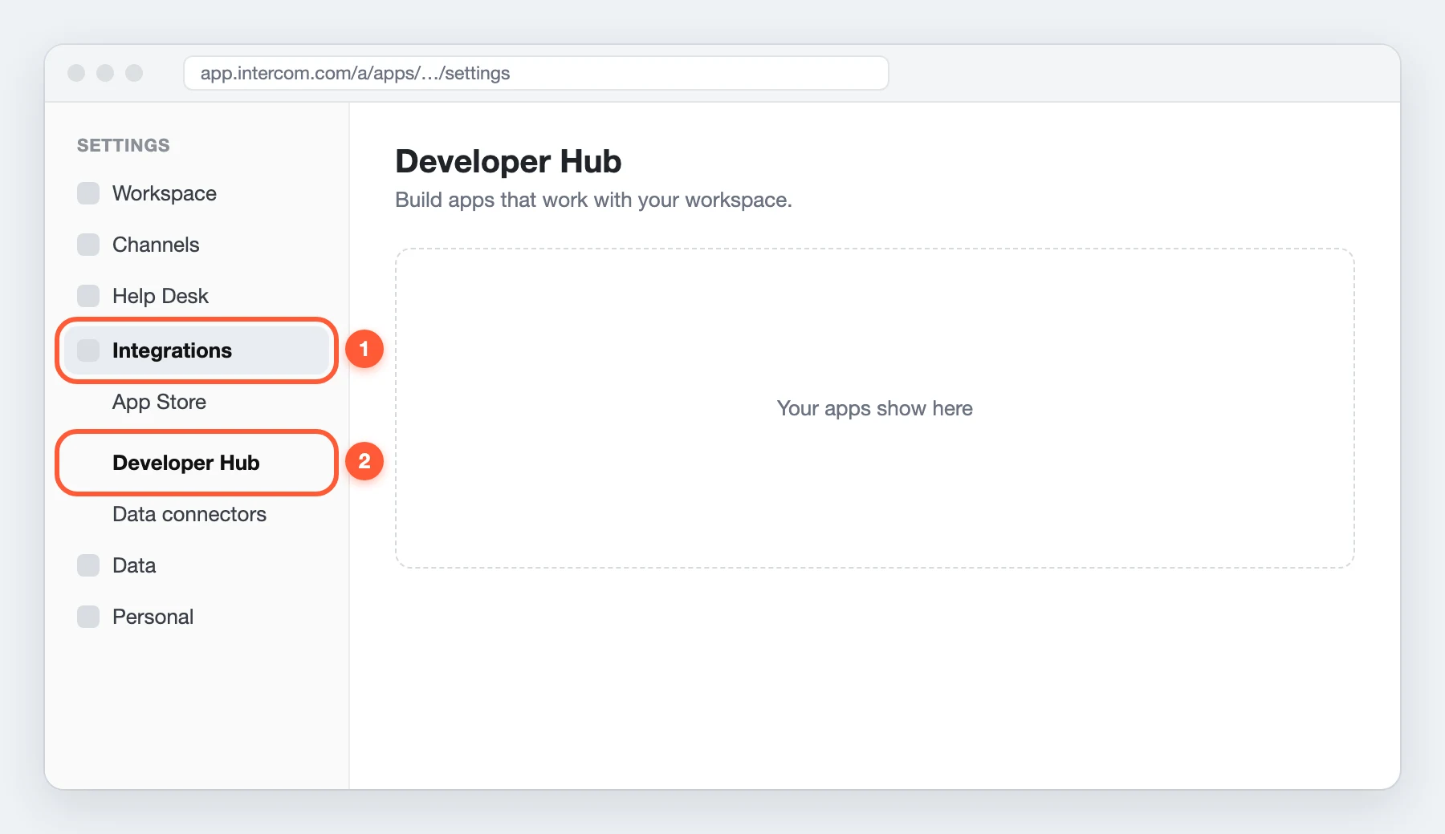This screenshot has height=834, width=1445.
Task: Click the Help Desk sidebar icon
Action: tap(88, 296)
